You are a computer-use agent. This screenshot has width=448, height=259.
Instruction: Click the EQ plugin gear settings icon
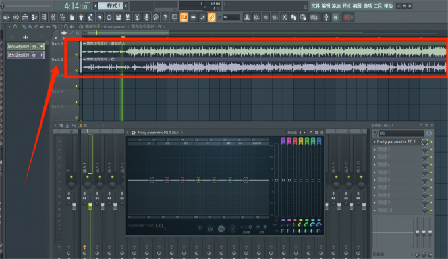[x=133, y=133]
